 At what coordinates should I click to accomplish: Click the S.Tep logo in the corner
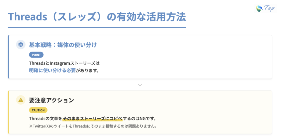point(265,8)
